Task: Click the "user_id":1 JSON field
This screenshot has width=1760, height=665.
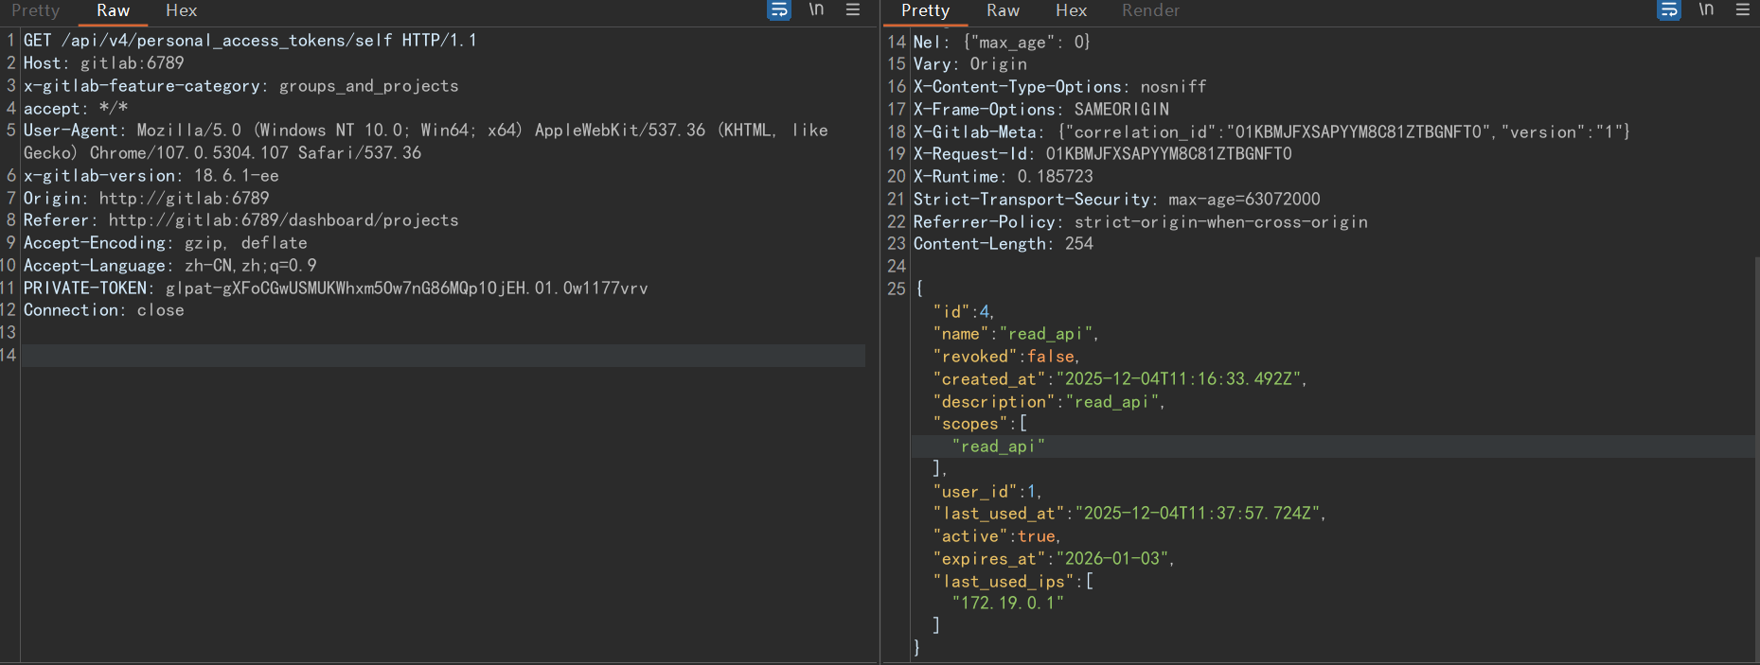Action: [987, 492]
